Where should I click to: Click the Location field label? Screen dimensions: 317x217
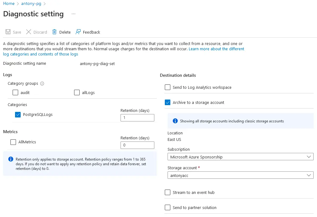pos(175,133)
